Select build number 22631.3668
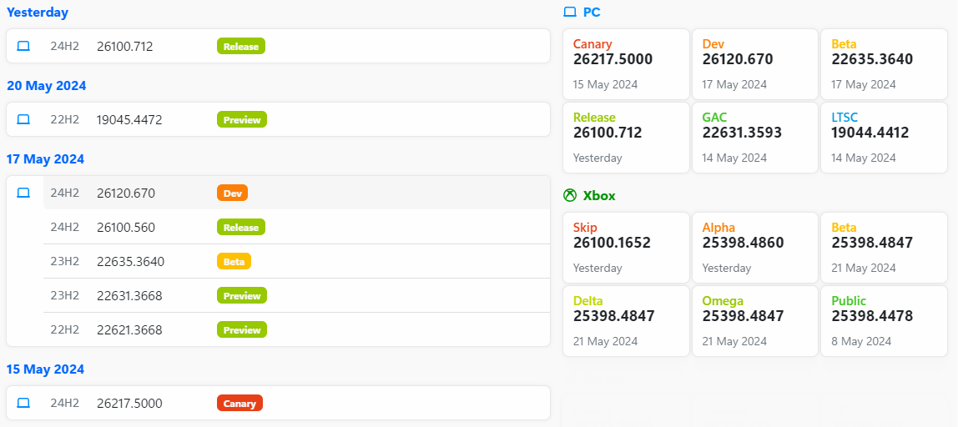This screenshot has width=958, height=427. (129, 296)
